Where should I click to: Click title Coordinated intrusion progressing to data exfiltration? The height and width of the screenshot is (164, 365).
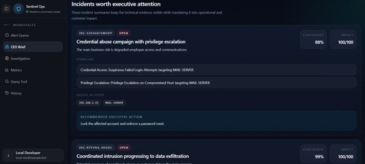click(133, 156)
